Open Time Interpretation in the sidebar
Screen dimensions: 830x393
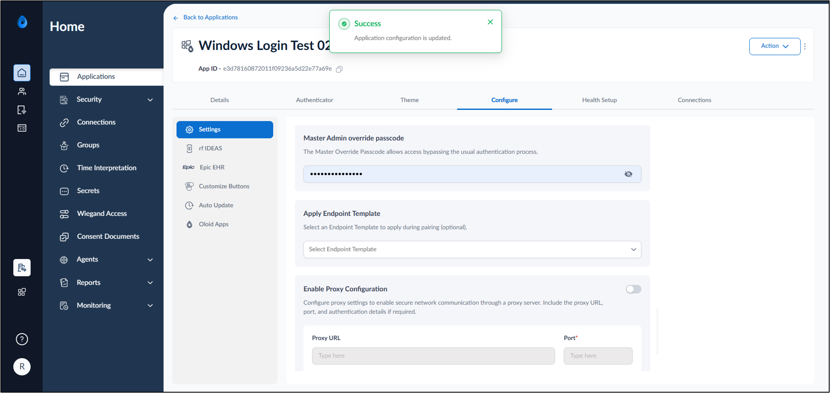106,168
